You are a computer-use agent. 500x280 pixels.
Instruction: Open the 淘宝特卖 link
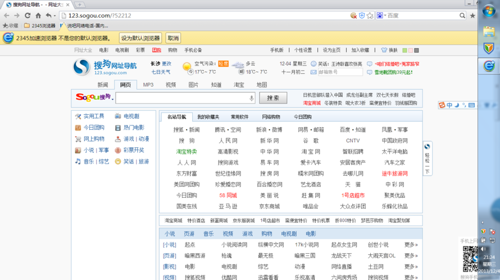187,152
